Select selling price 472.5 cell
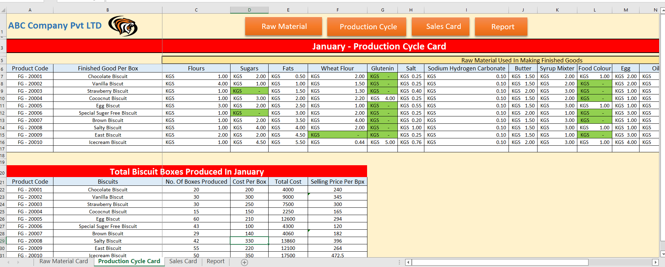665x267 pixels. click(x=337, y=255)
